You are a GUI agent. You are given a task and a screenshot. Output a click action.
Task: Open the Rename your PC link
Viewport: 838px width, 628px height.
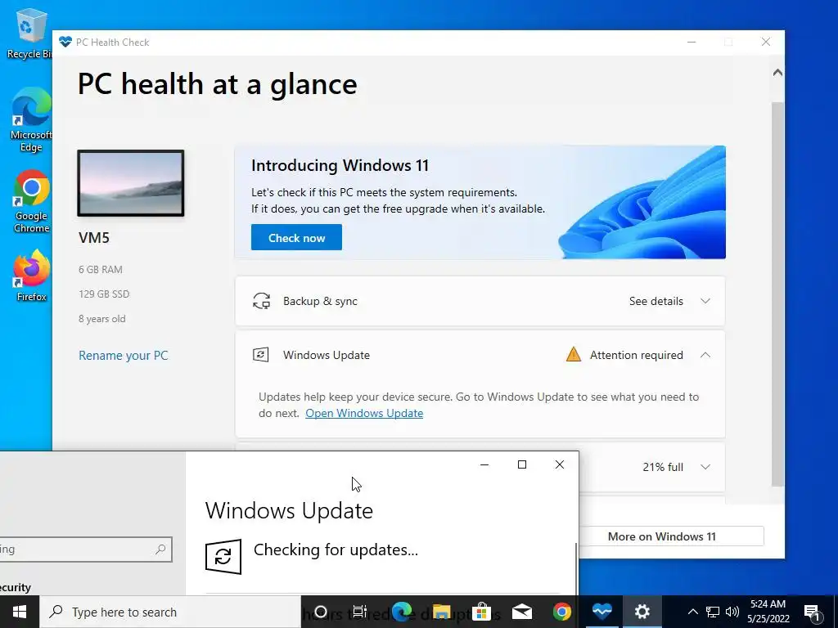124,356
